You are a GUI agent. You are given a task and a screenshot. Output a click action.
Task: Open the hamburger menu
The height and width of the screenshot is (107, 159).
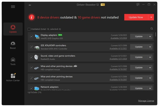[13, 7]
